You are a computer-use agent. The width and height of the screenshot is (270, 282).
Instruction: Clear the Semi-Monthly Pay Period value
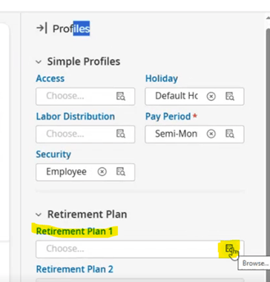coord(211,134)
